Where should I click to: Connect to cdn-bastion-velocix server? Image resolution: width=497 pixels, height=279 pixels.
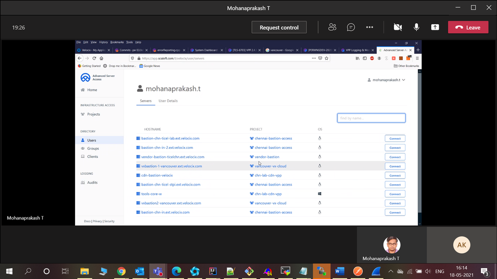(x=395, y=175)
